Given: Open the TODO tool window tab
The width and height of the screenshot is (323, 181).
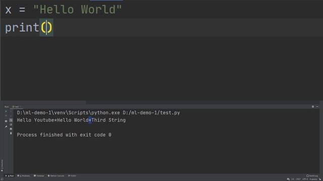Looking at the screenshot, I should (72, 176).
